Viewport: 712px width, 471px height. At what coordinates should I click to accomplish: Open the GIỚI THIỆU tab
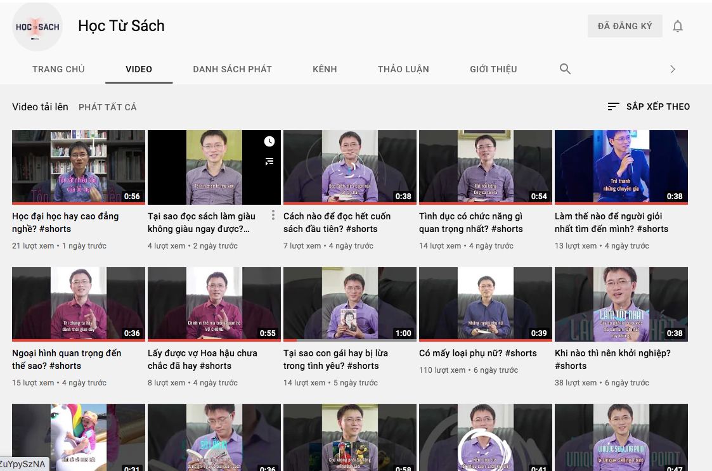pos(493,68)
